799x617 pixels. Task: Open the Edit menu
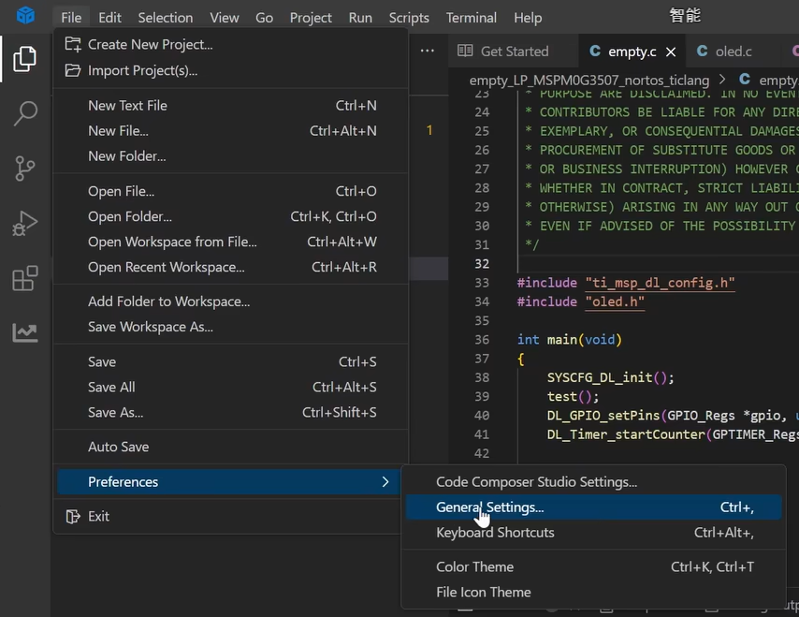(109, 17)
